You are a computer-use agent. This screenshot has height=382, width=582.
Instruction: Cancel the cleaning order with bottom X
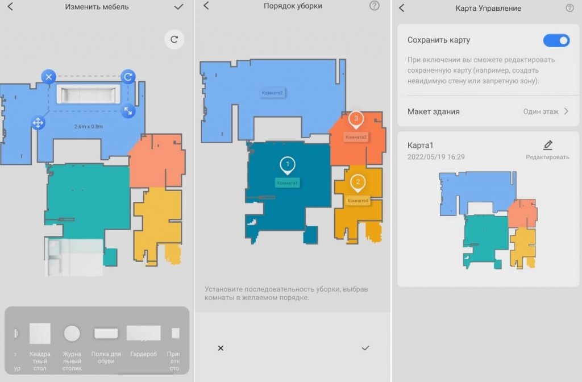coord(221,348)
